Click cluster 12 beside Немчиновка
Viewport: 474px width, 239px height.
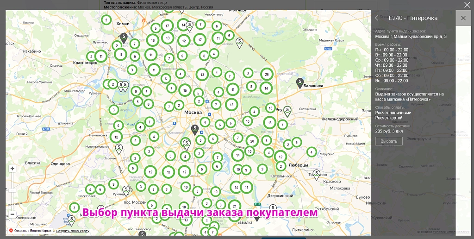click(116, 137)
